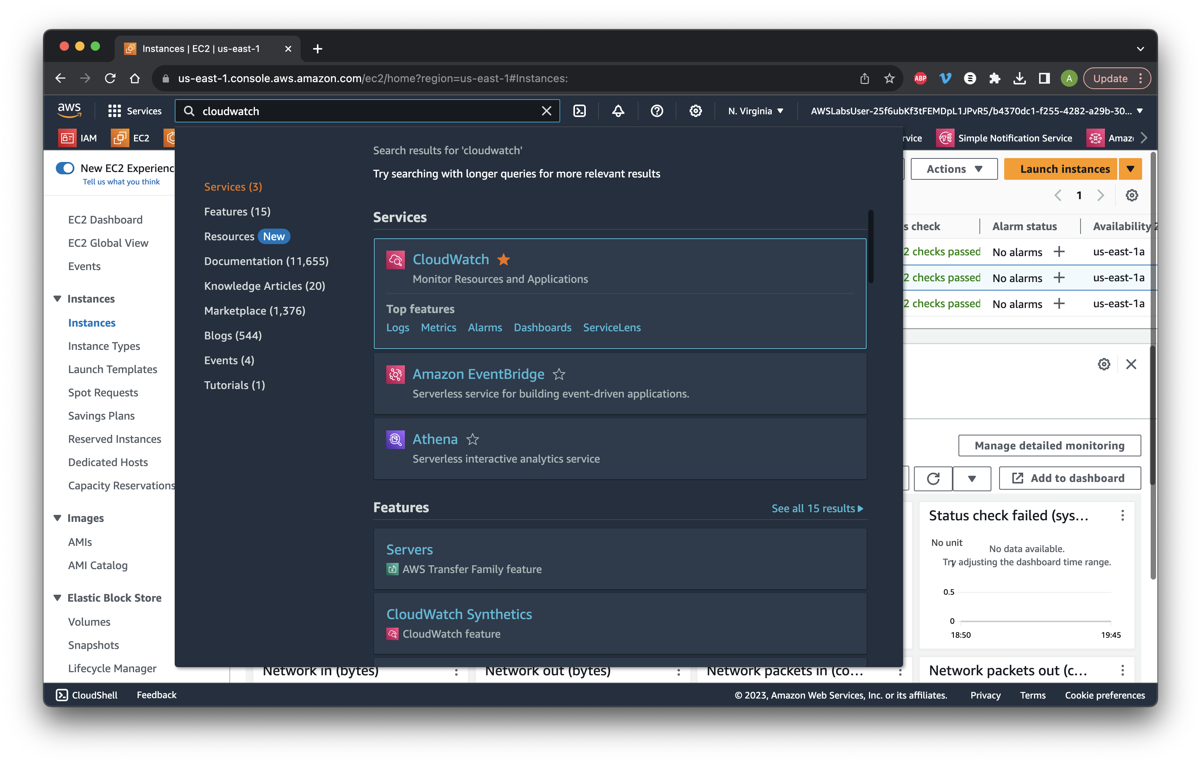The image size is (1201, 764).
Task: Open CloudShell from the footer
Action: pos(87,695)
